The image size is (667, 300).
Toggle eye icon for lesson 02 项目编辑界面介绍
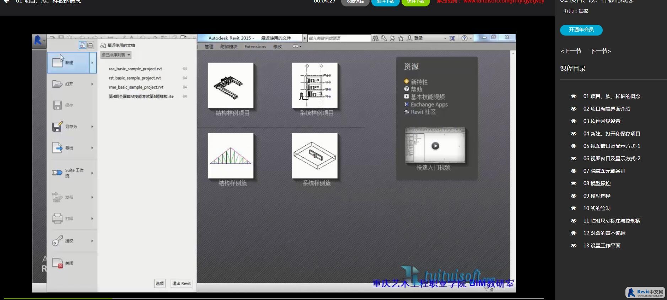click(573, 109)
